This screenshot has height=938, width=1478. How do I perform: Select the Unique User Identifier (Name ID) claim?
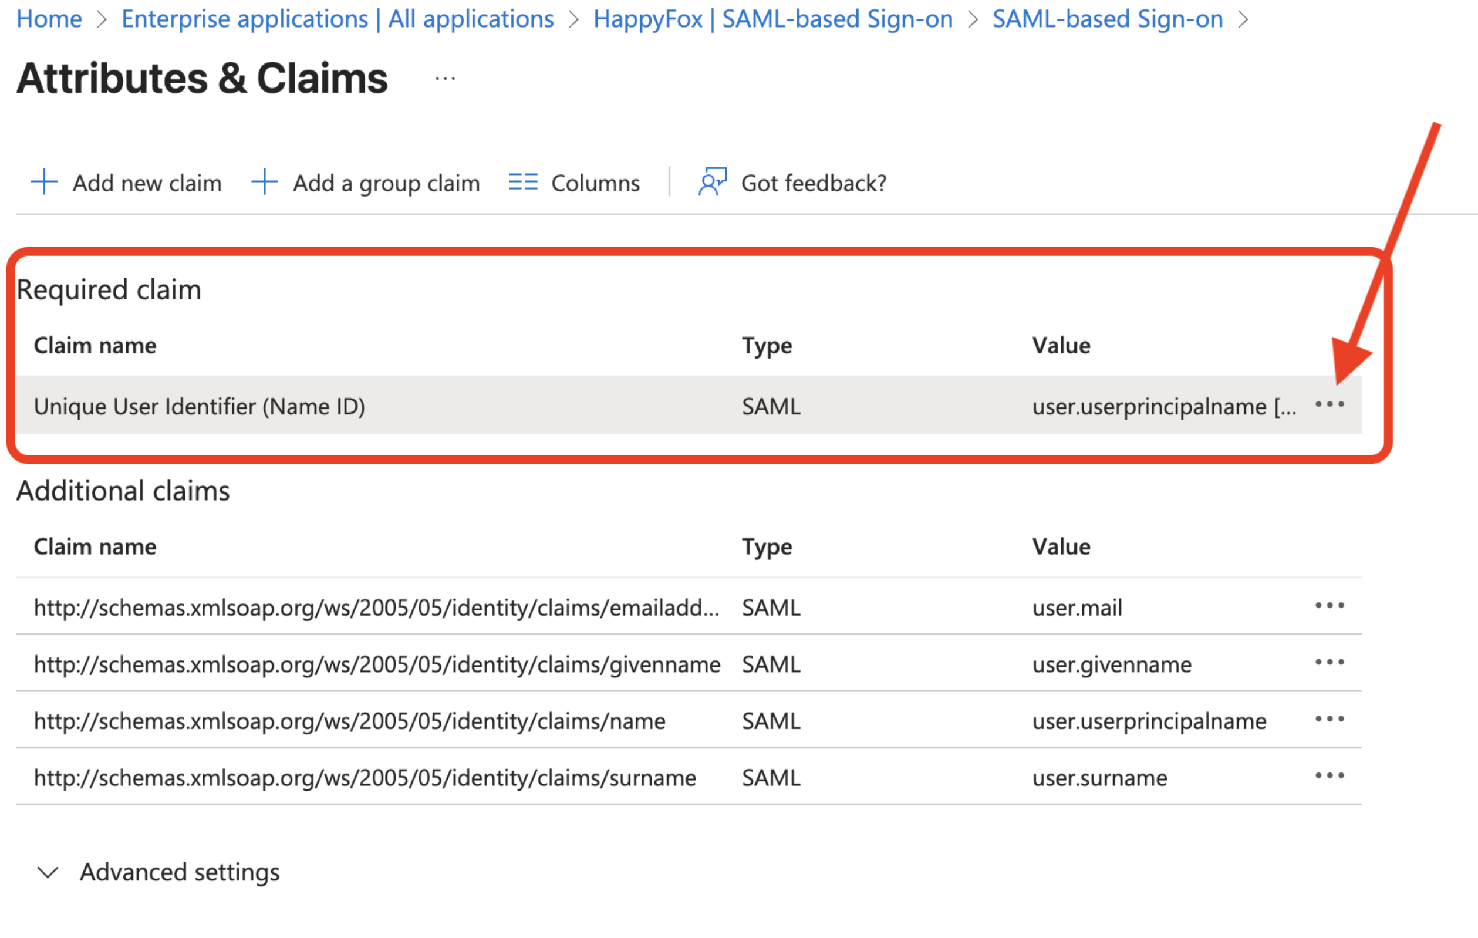click(200, 407)
